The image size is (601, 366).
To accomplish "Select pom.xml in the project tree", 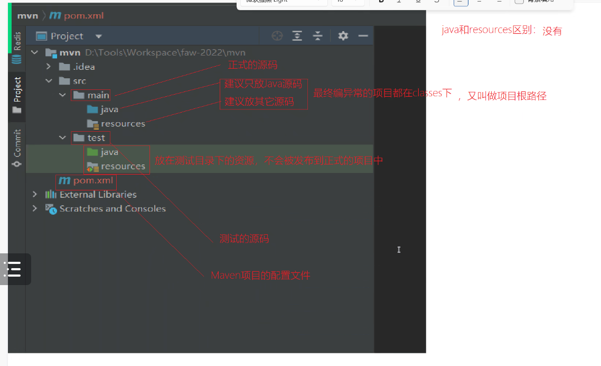I will [x=92, y=181].
